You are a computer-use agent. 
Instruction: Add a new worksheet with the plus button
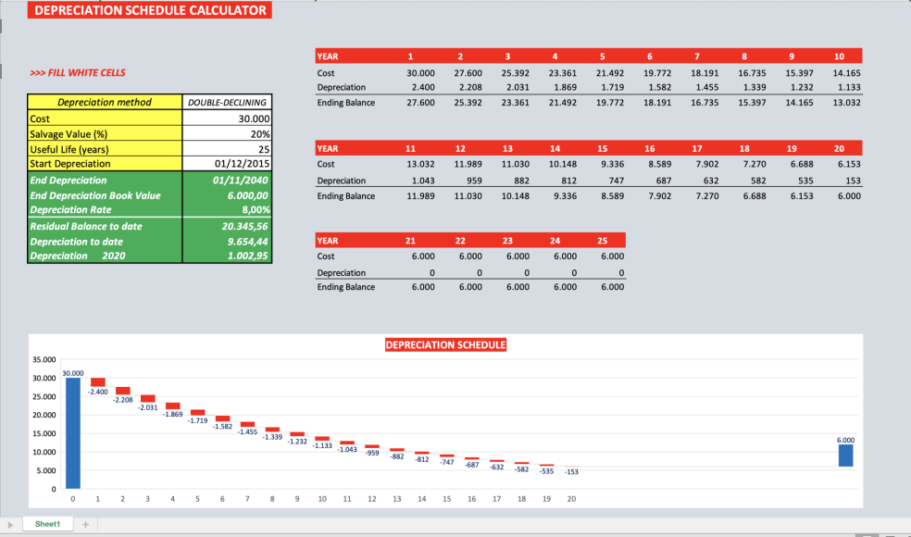84,523
